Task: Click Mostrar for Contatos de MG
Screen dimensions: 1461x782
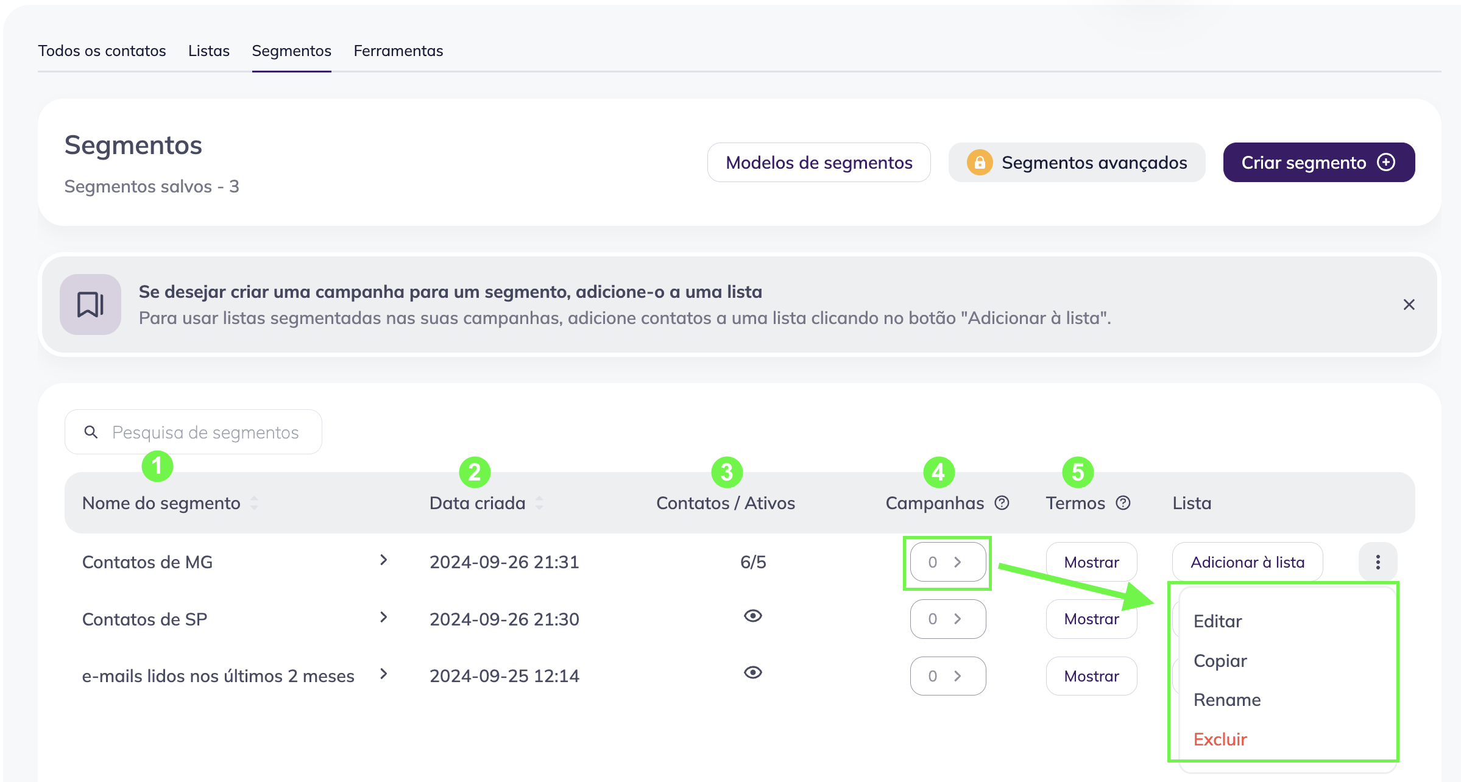Action: point(1091,562)
